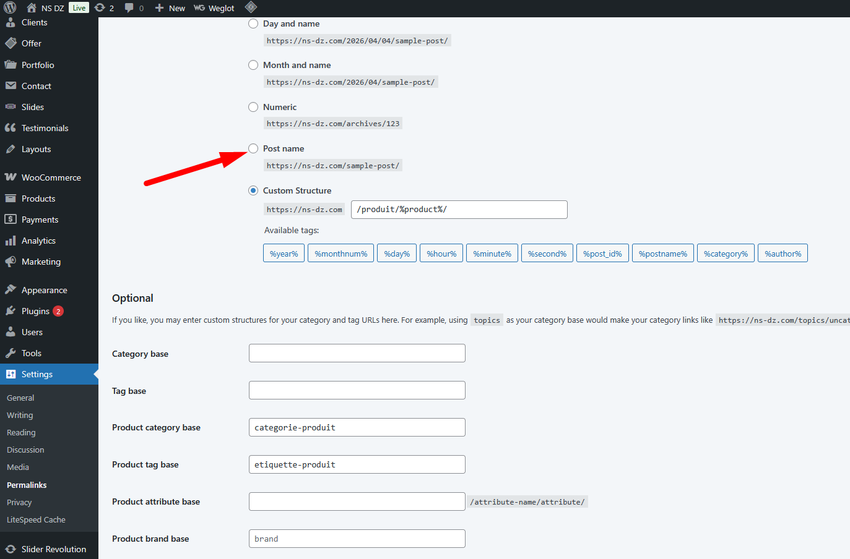Insert the %postname% tag button
850x559 pixels.
(662, 254)
